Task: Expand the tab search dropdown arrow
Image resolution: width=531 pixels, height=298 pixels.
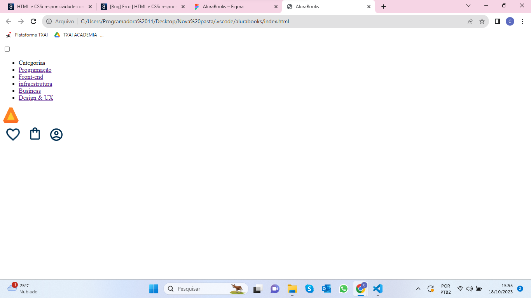Action: click(468, 5)
